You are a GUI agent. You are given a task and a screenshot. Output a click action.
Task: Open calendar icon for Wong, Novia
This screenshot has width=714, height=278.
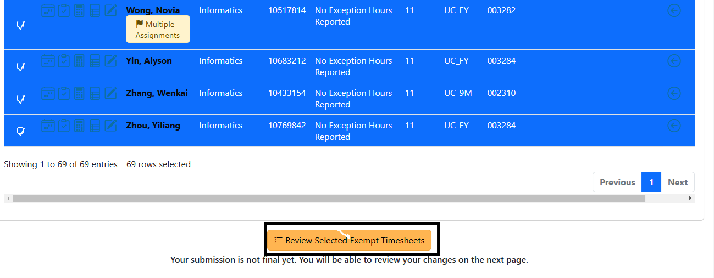click(48, 10)
